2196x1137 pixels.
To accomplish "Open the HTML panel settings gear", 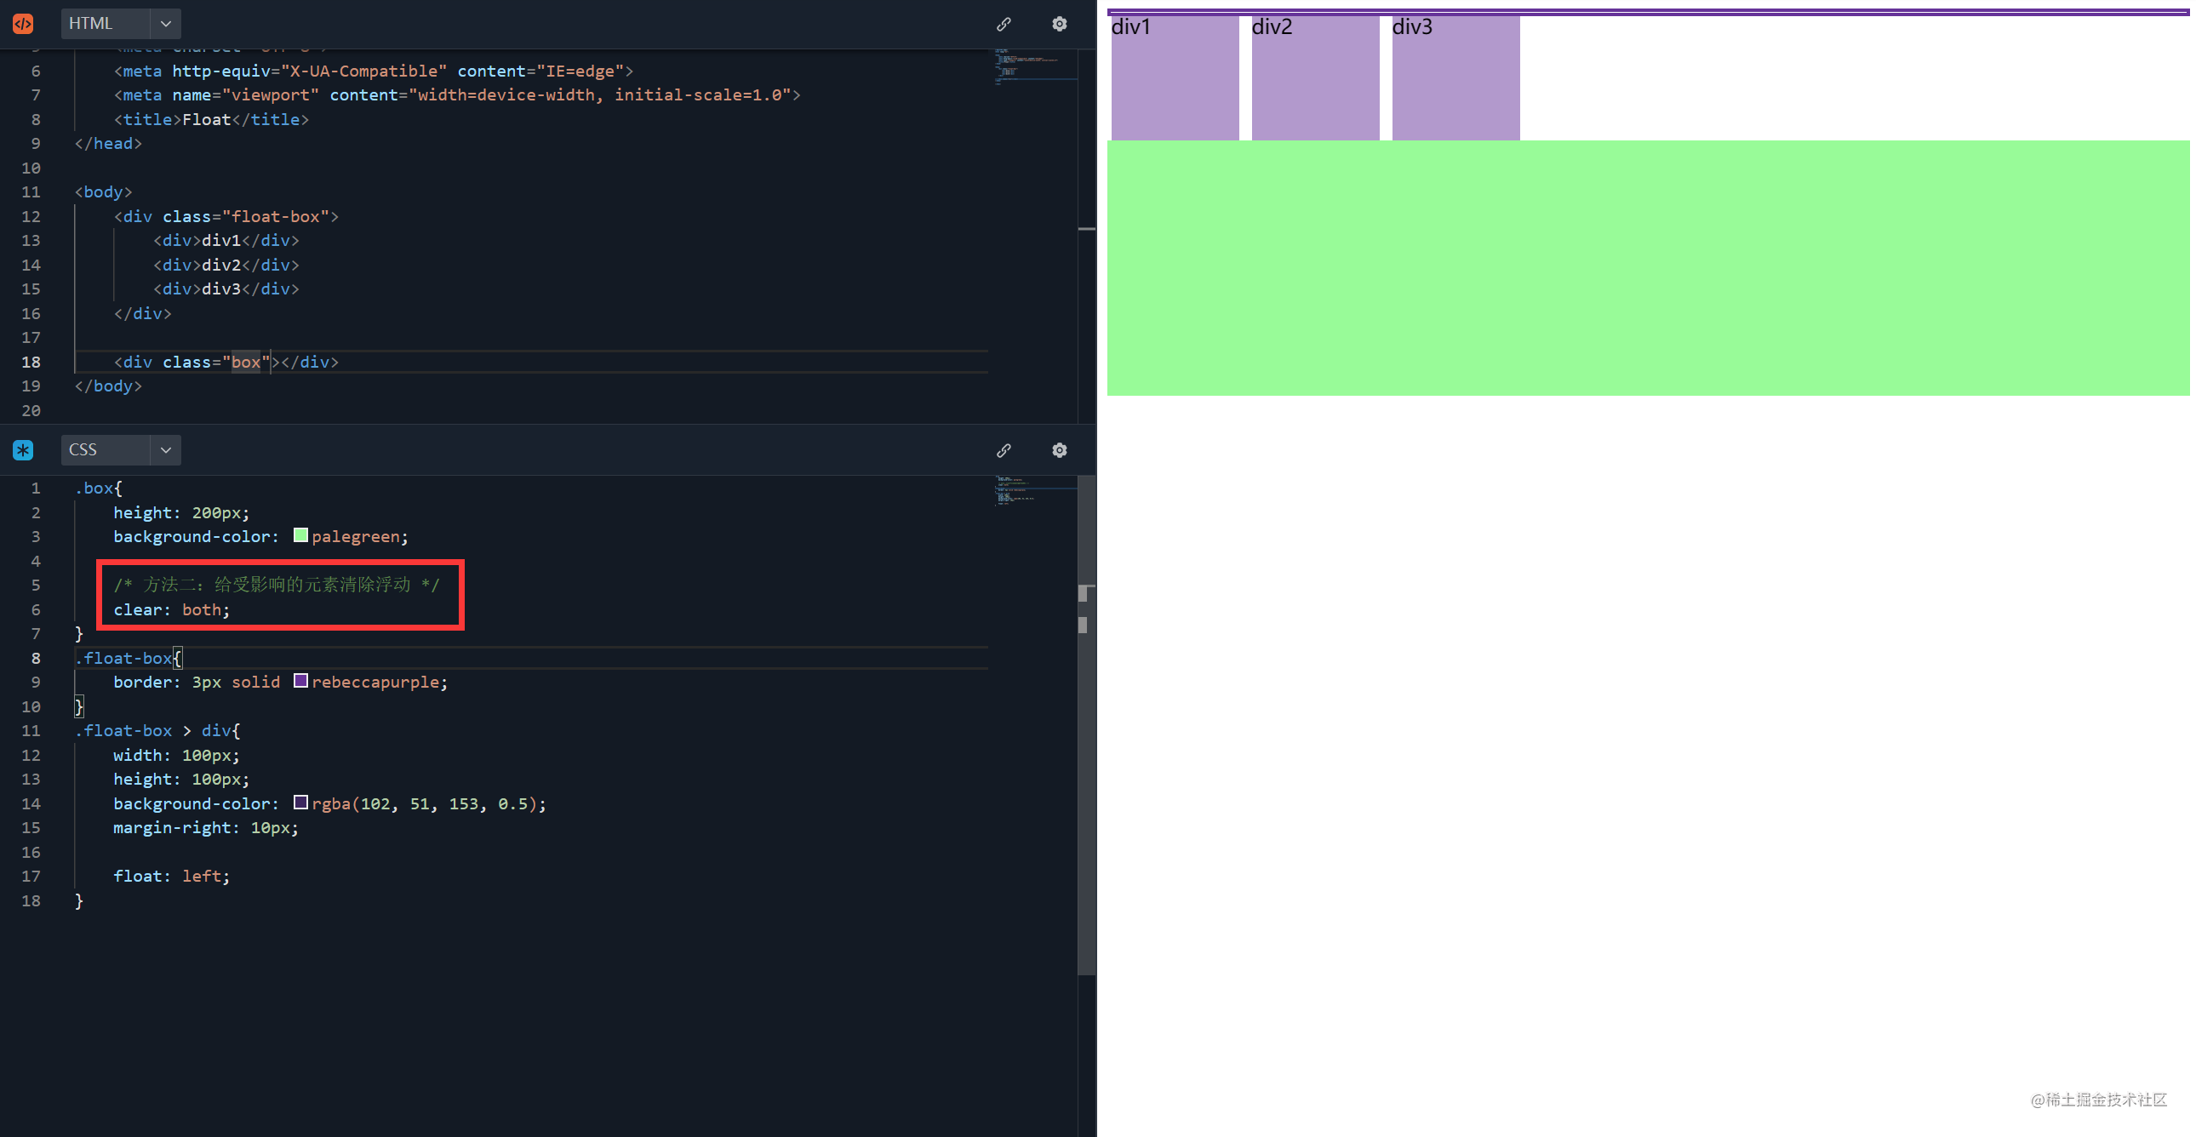I will click(x=1059, y=24).
